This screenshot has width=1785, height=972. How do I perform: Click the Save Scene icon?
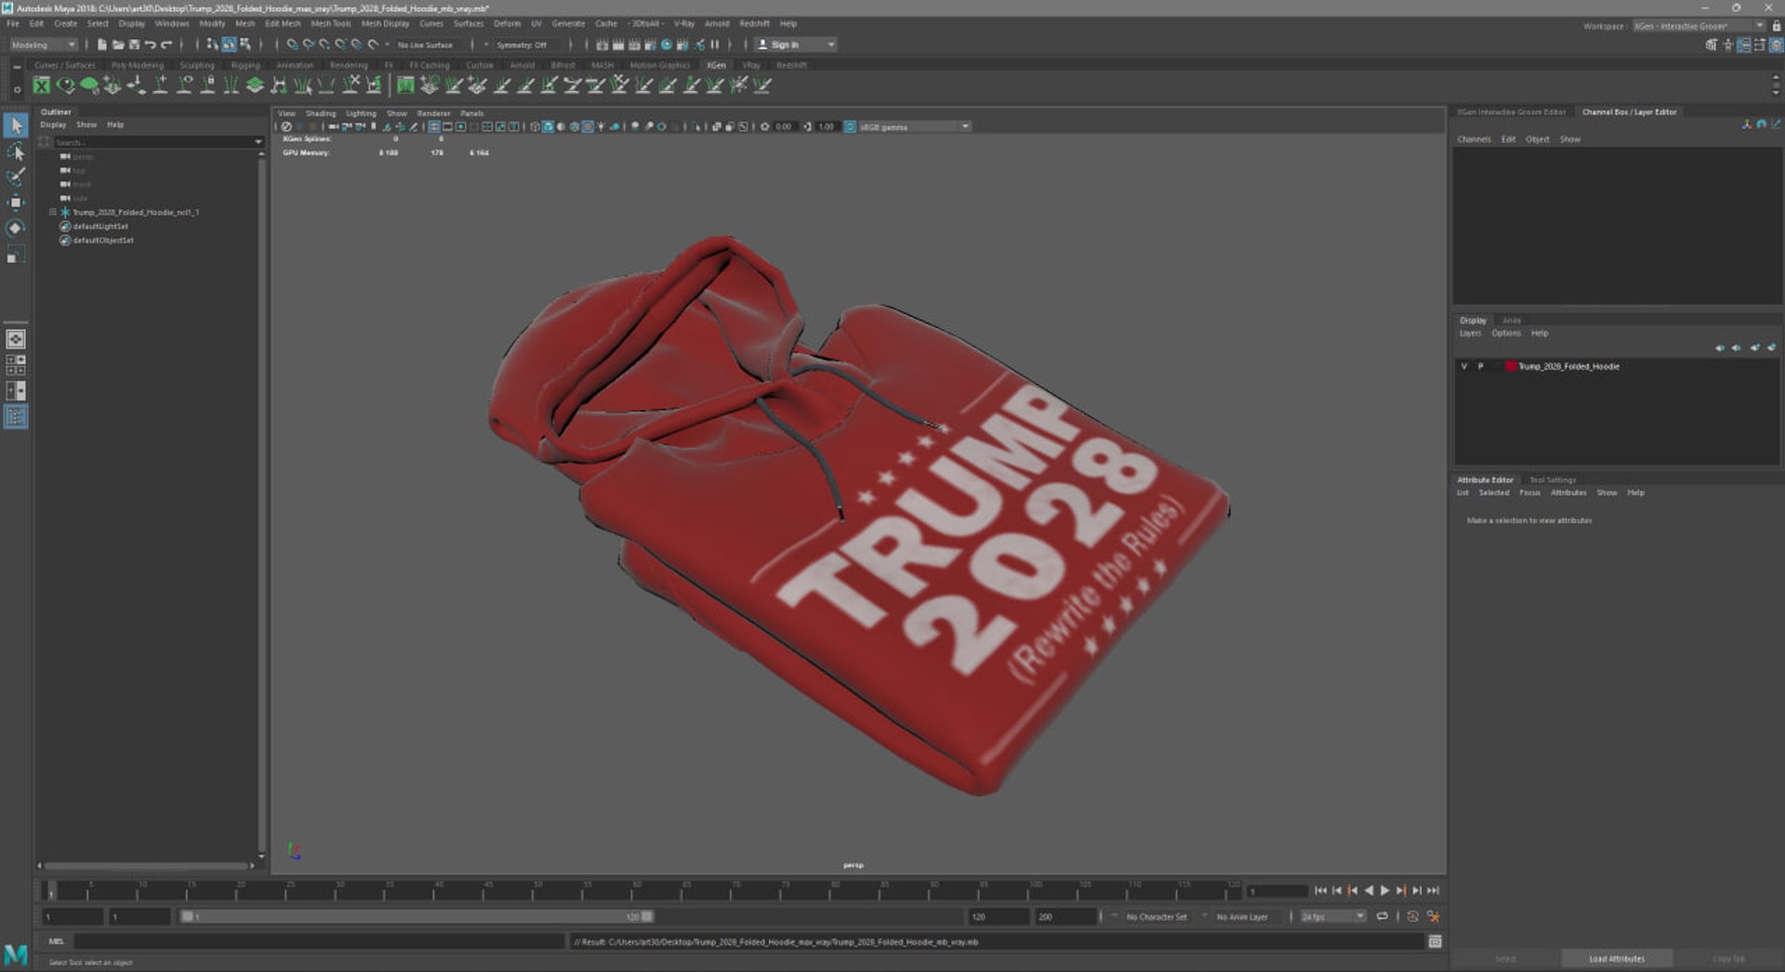[134, 45]
